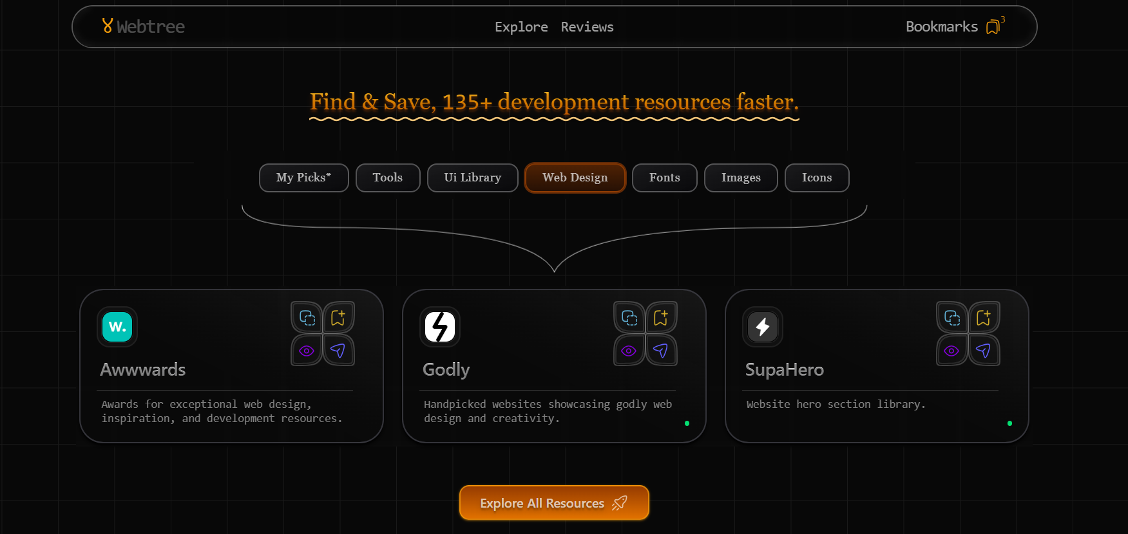Click the Awwwards card title
This screenshot has width=1128, height=534.
click(143, 370)
